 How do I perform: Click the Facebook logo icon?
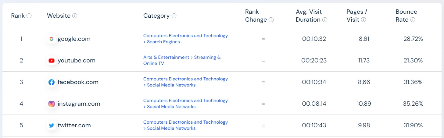point(52,82)
